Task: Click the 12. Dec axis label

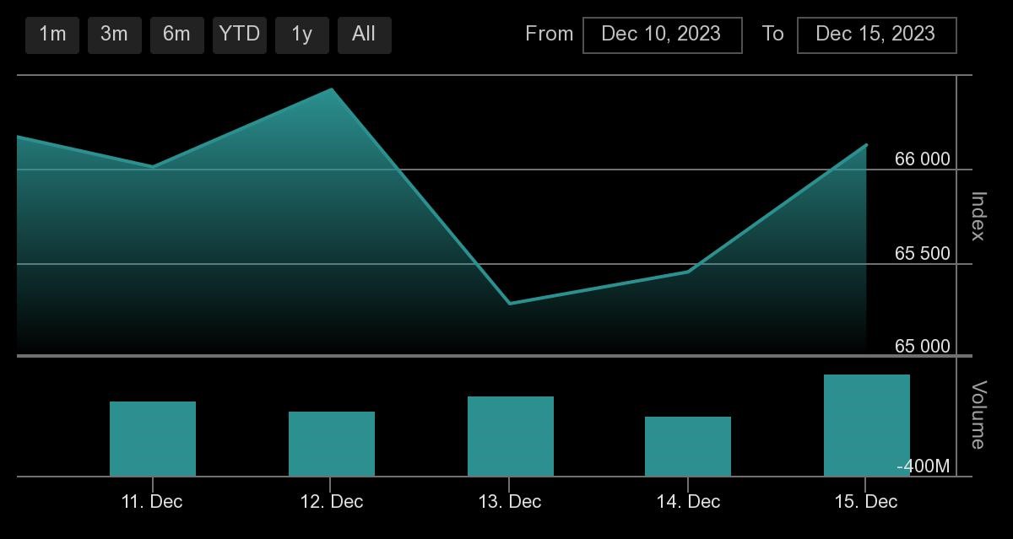Action: tap(332, 502)
